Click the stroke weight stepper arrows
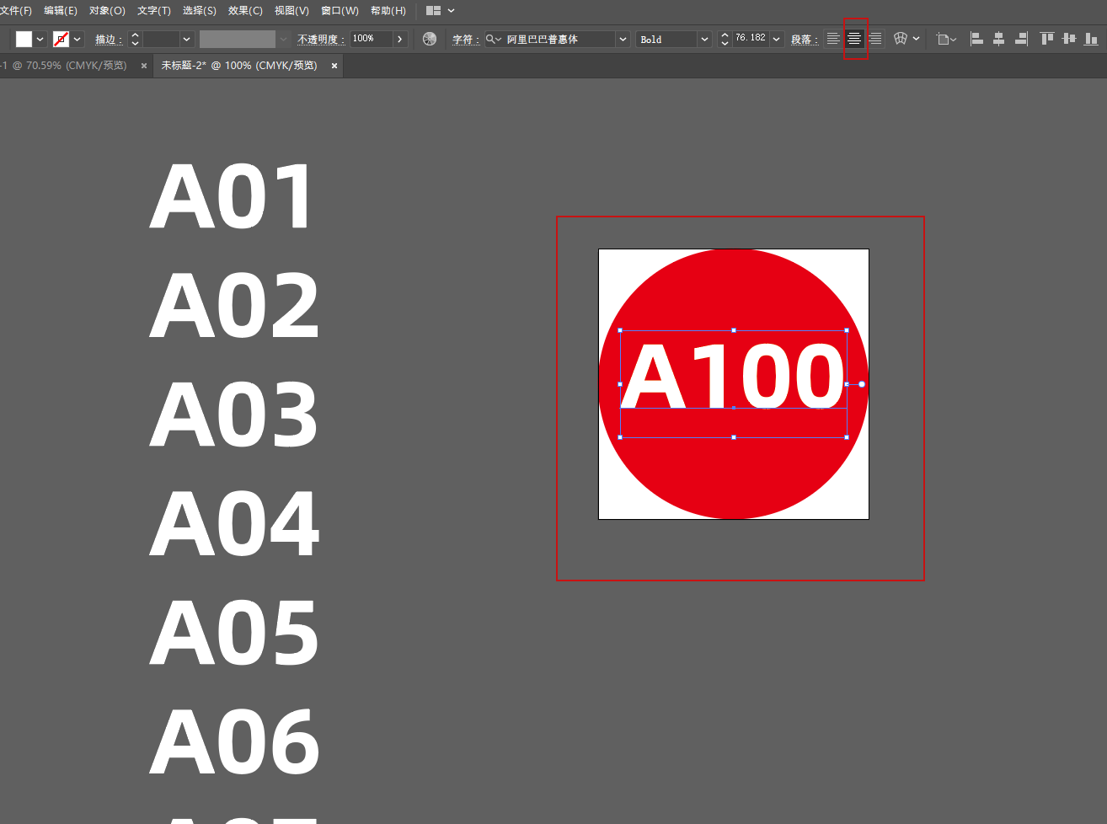This screenshot has height=824, width=1107. pos(135,39)
